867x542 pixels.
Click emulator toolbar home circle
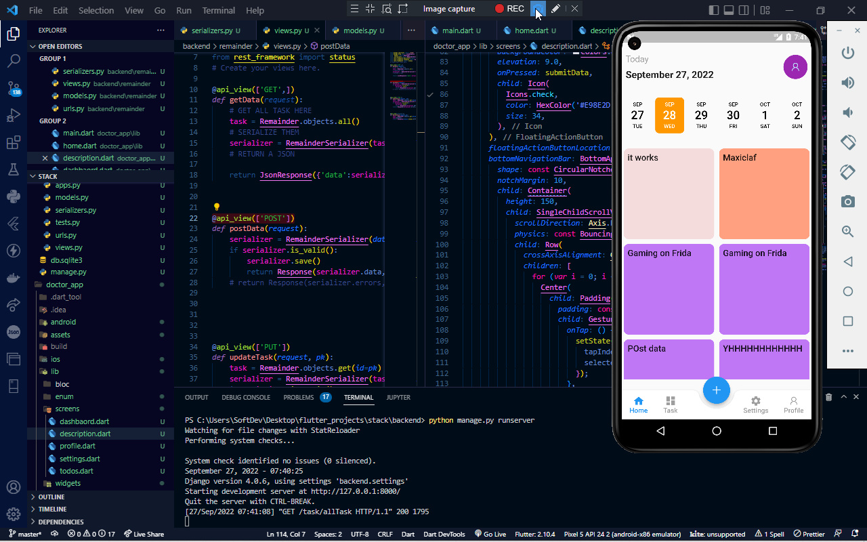847,291
